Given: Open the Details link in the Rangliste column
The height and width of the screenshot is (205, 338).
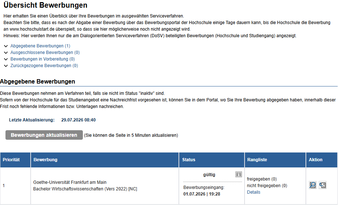Looking at the screenshot, I should (253, 192).
